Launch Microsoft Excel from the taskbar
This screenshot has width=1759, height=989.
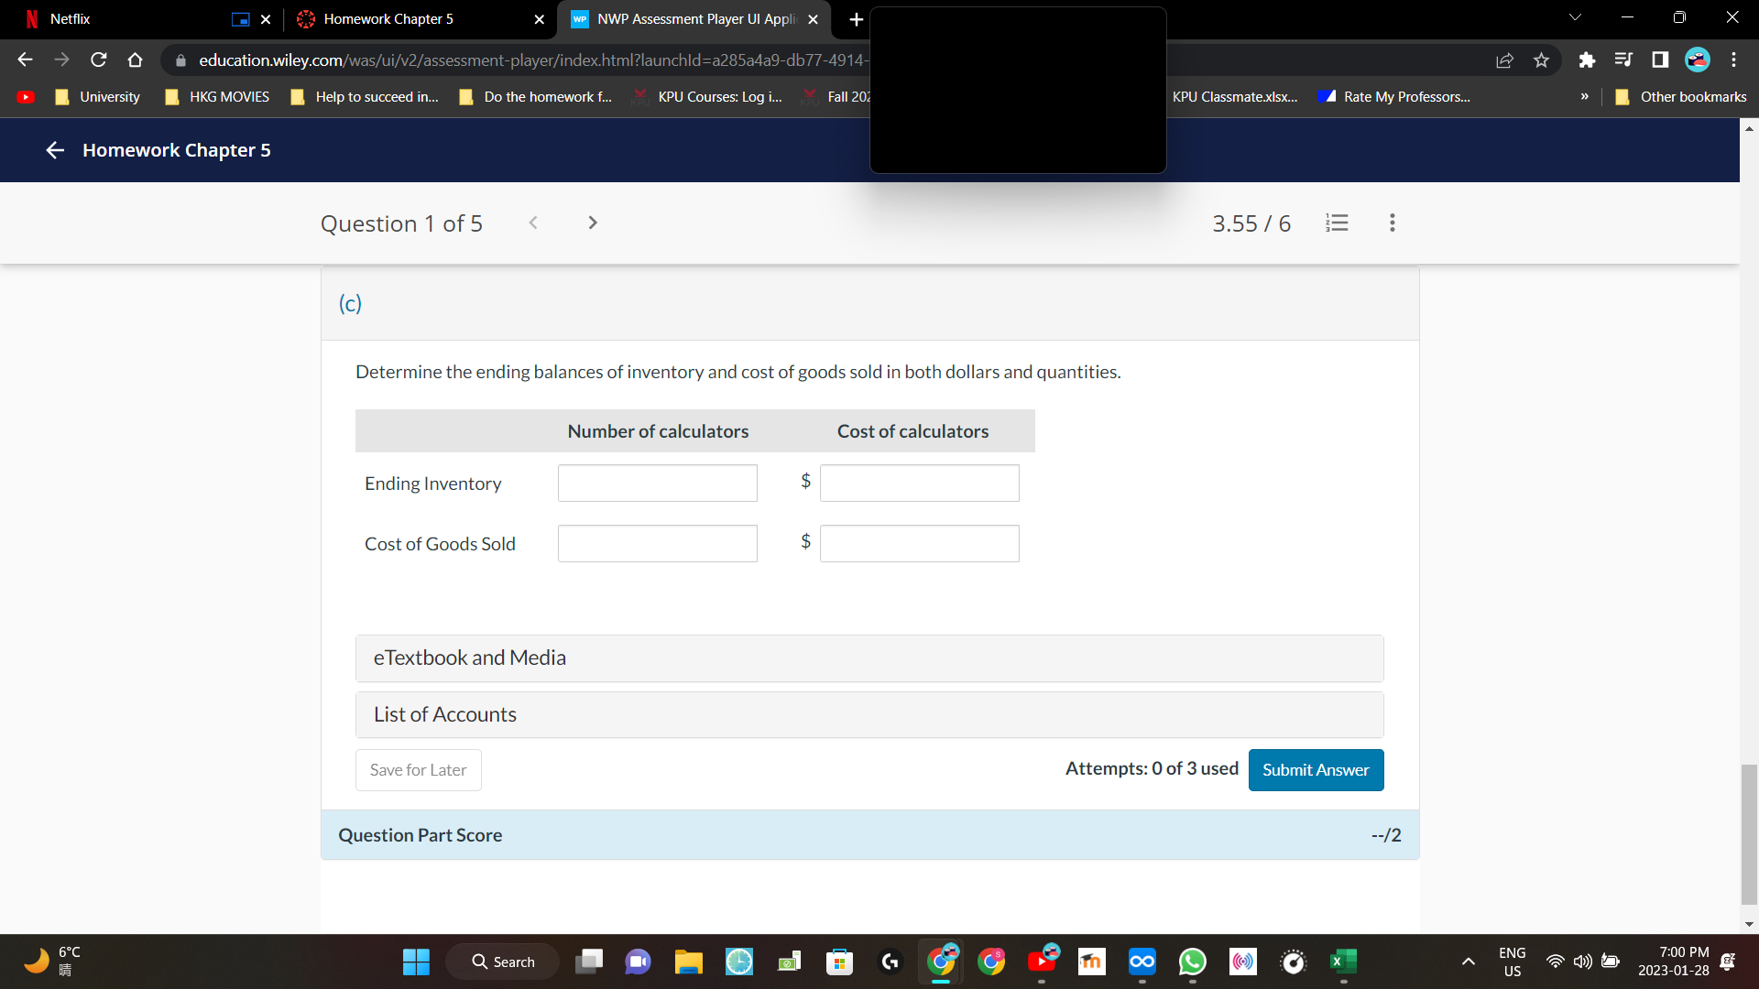coord(1343,962)
